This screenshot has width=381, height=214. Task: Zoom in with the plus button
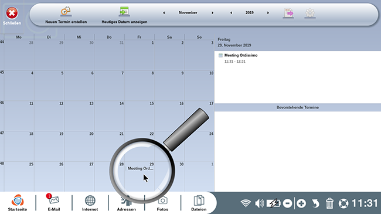coord(301,203)
